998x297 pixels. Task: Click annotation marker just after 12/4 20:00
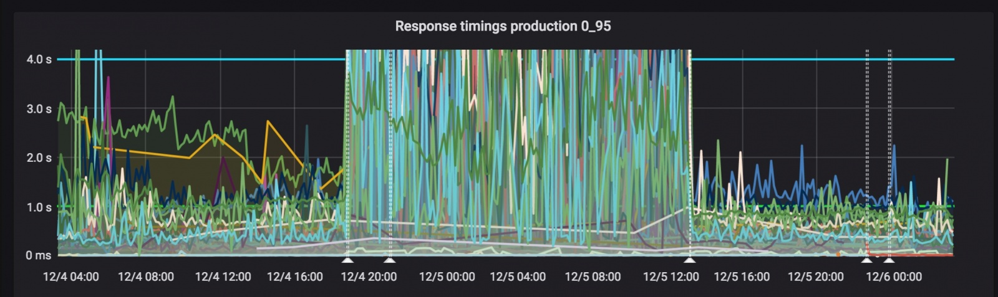[x=389, y=259]
